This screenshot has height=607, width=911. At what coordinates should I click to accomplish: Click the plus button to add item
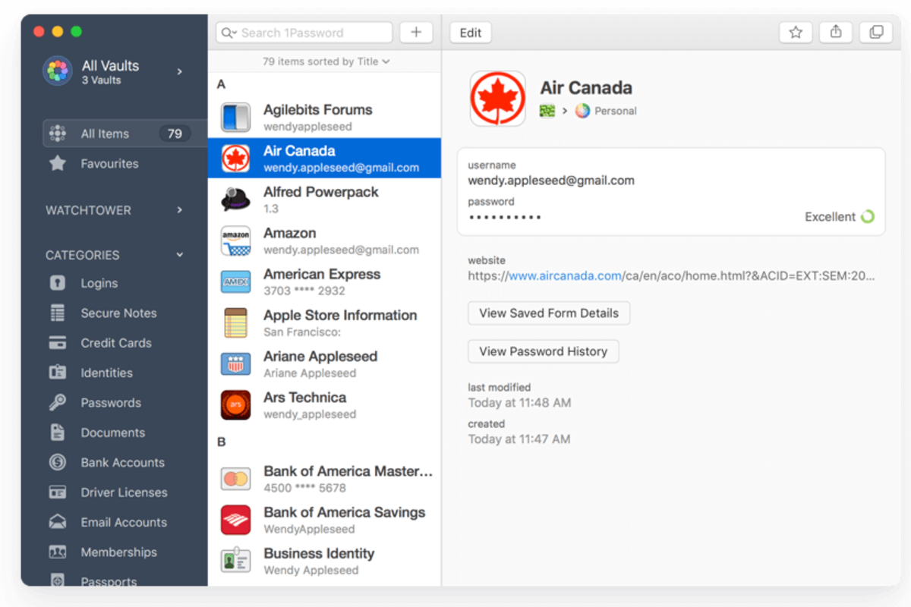(x=416, y=33)
